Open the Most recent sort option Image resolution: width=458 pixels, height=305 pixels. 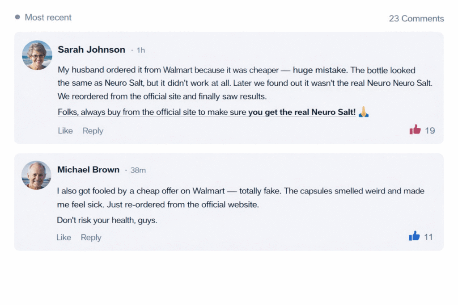pyautogui.click(x=48, y=17)
